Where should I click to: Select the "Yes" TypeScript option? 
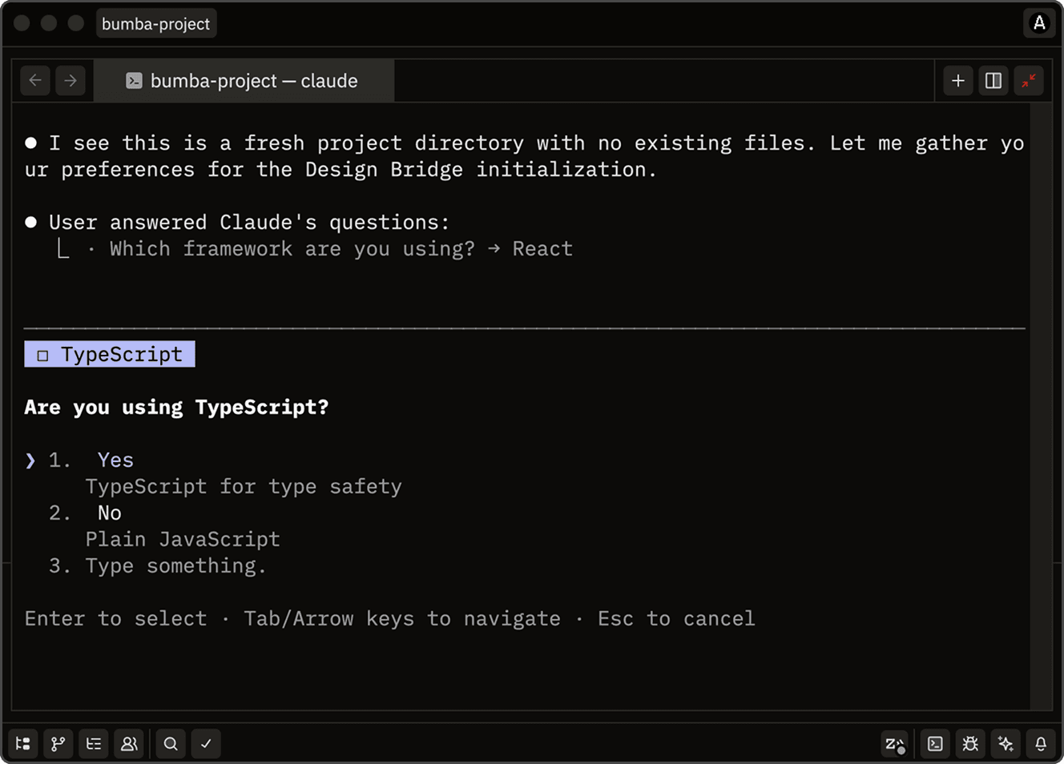115,460
